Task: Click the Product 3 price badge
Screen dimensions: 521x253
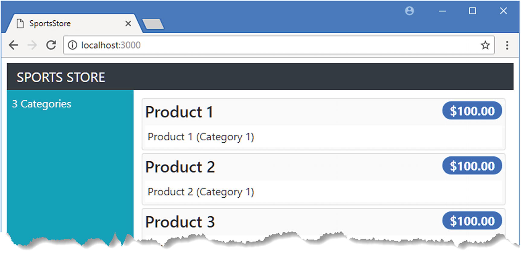Action: point(472,221)
